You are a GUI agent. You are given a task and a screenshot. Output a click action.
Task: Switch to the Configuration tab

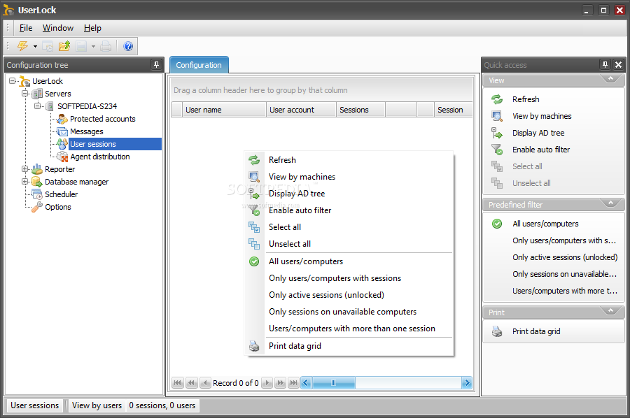point(199,65)
